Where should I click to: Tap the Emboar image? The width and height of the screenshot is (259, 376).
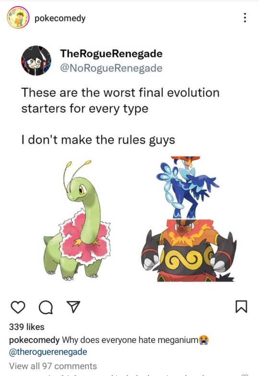[x=188, y=250]
